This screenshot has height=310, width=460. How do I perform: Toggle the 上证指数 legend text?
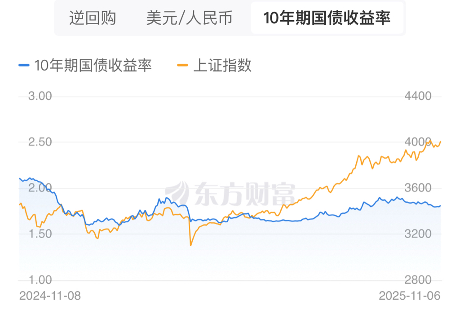tap(222, 66)
